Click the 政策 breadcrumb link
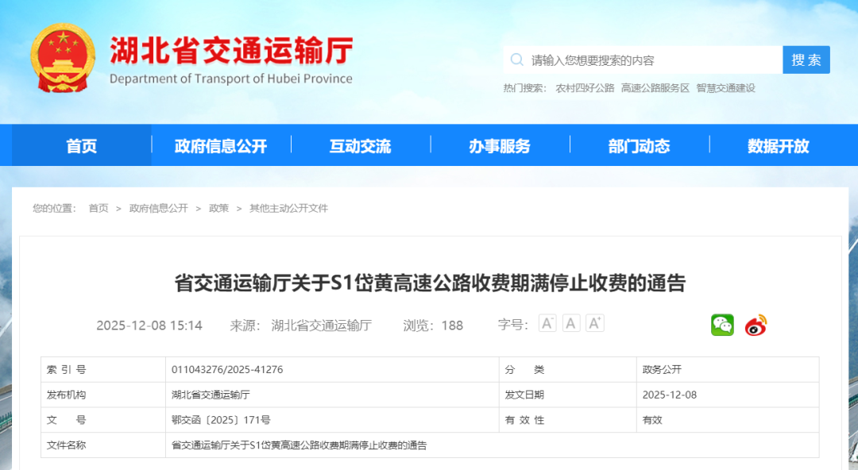Screen dimensions: 858x470 click(x=218, y=208)
